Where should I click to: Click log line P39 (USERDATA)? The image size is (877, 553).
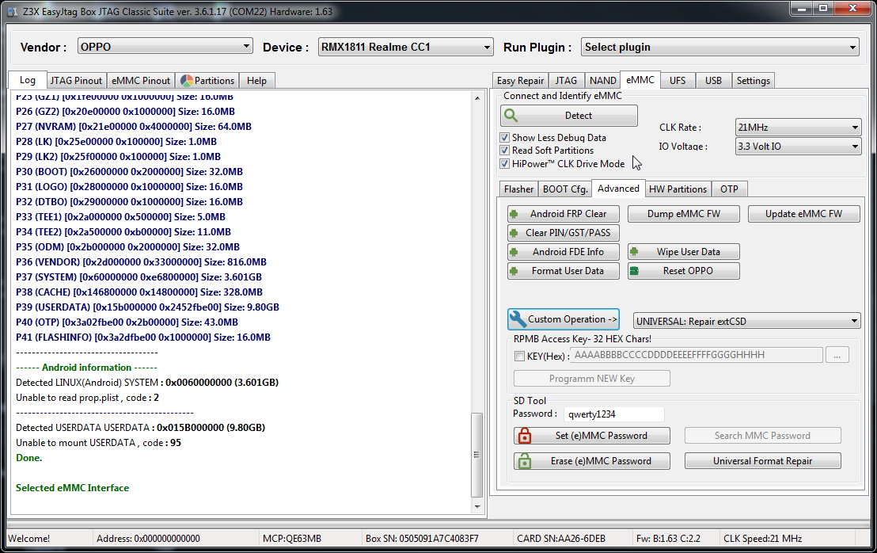point(148,307)
